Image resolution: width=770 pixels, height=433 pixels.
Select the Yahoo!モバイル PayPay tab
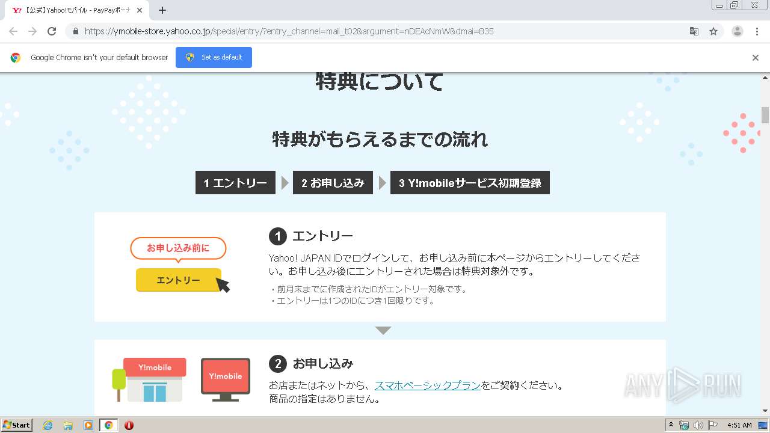tap(77, 10)
